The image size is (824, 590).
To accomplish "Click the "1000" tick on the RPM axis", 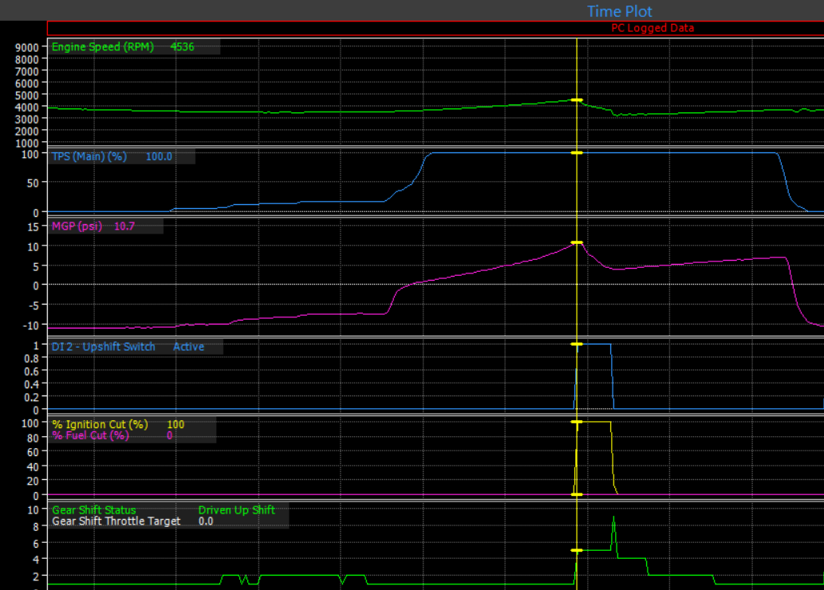I will point(27,143).
